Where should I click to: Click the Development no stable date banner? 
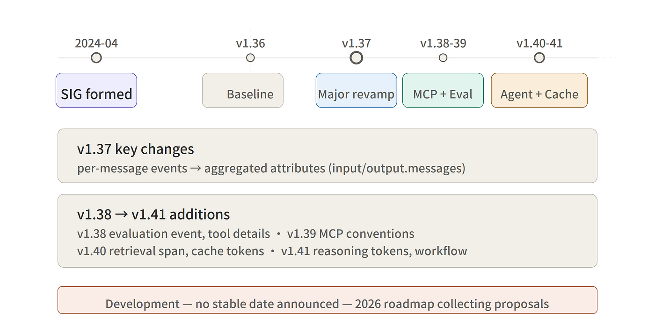(327, 300)
